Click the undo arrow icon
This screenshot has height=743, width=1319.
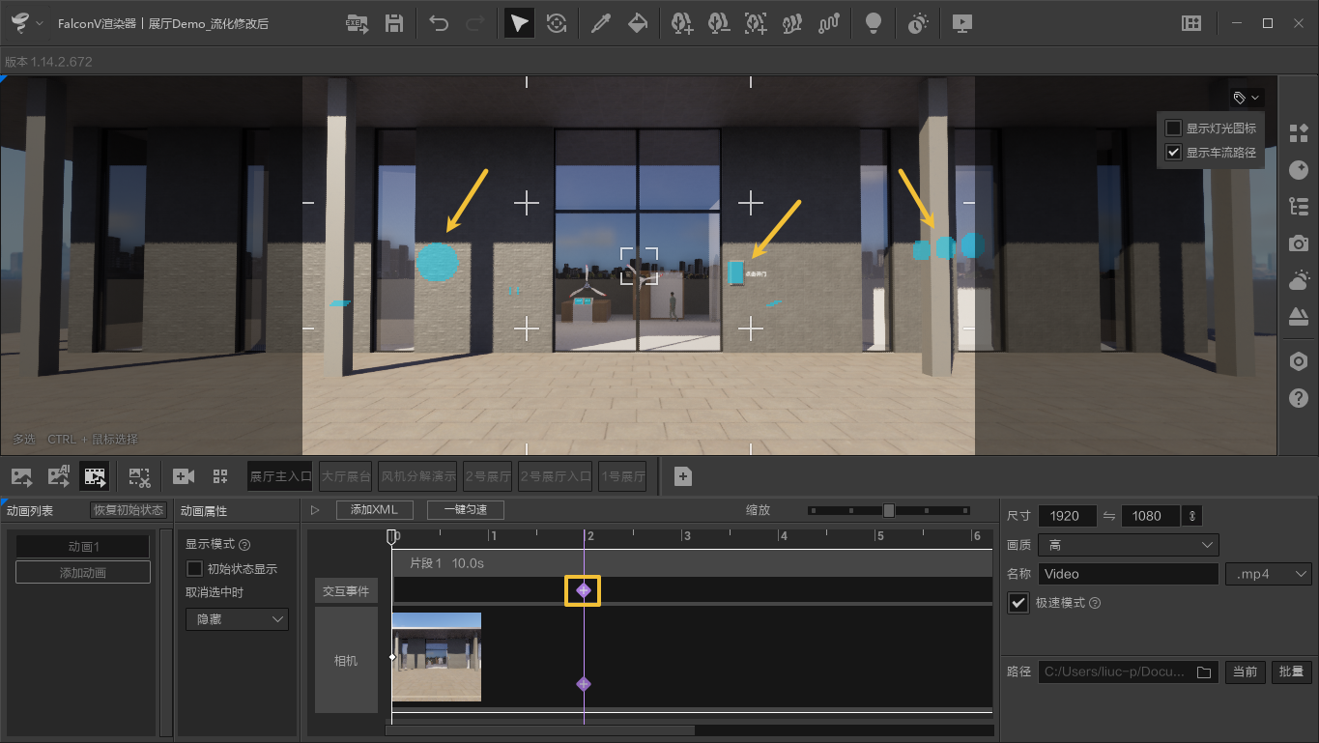(440, 23)
